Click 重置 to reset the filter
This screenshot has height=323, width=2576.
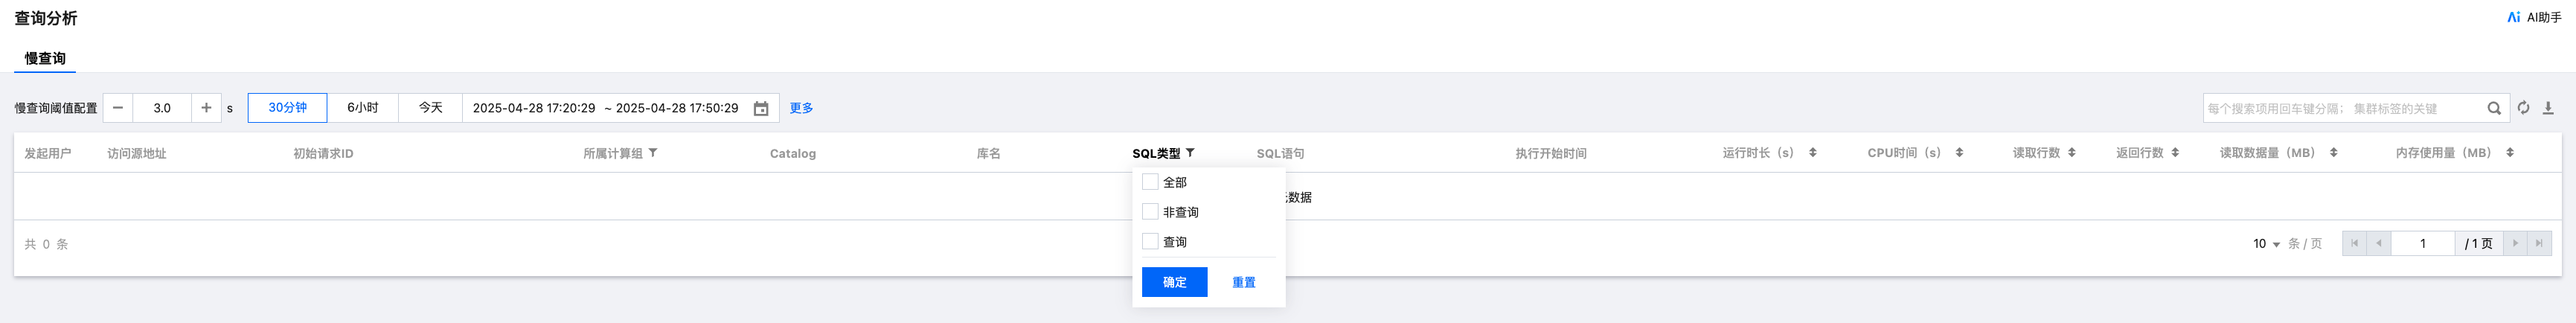click(1243, 282)
